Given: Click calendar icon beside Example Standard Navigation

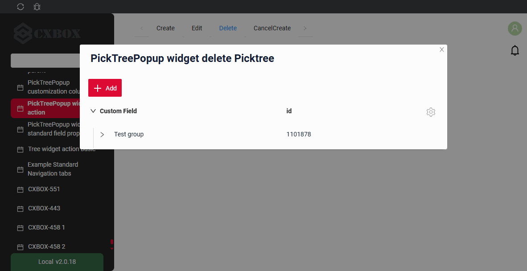Looking at the screenshot, I should click(x=20, y=169).
